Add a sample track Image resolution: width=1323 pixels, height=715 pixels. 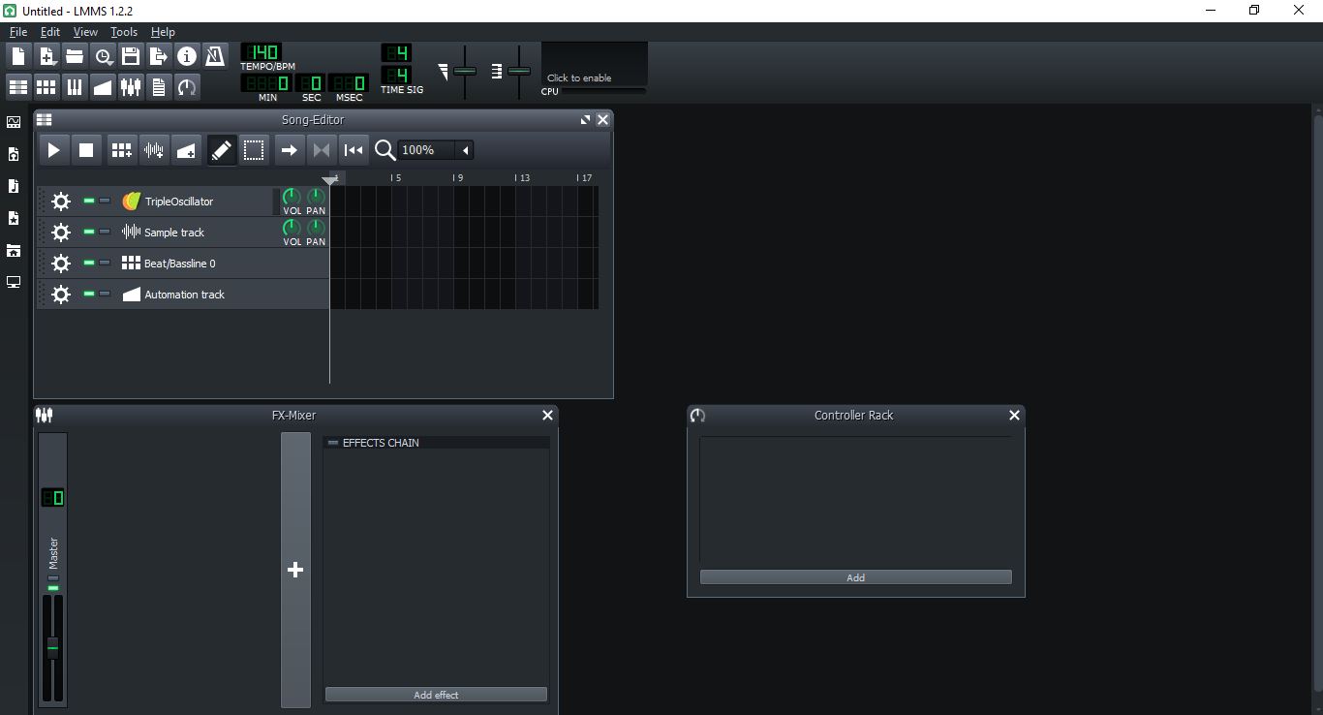153,150
